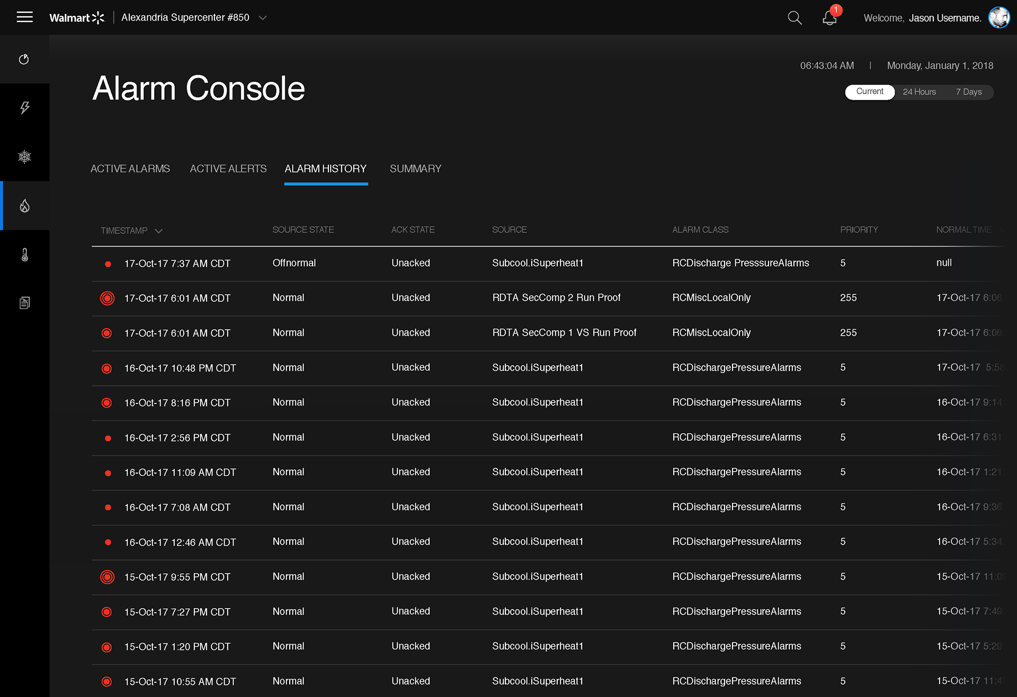Sort by the Alarm Class column
1017x697 pixels.
pyautogui.click(x=700, y=230)
